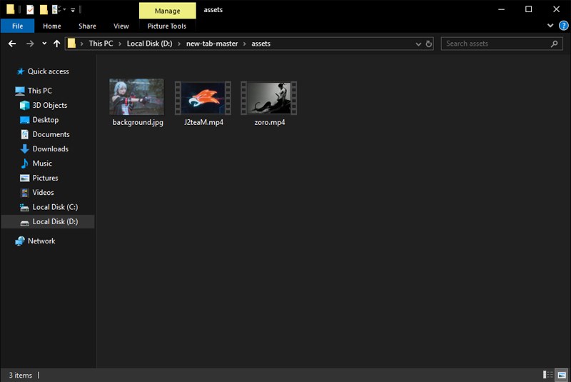This screenshot has height=382, width=571.
Task: Open the Network location in the sidebar
Action: click(41, 241)
